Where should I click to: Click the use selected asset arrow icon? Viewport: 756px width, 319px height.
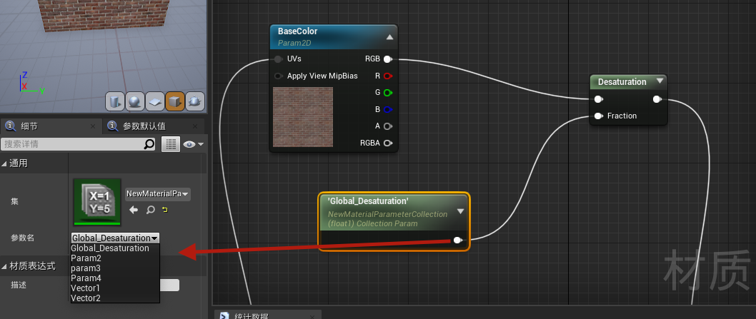click(x=134, y=210)
